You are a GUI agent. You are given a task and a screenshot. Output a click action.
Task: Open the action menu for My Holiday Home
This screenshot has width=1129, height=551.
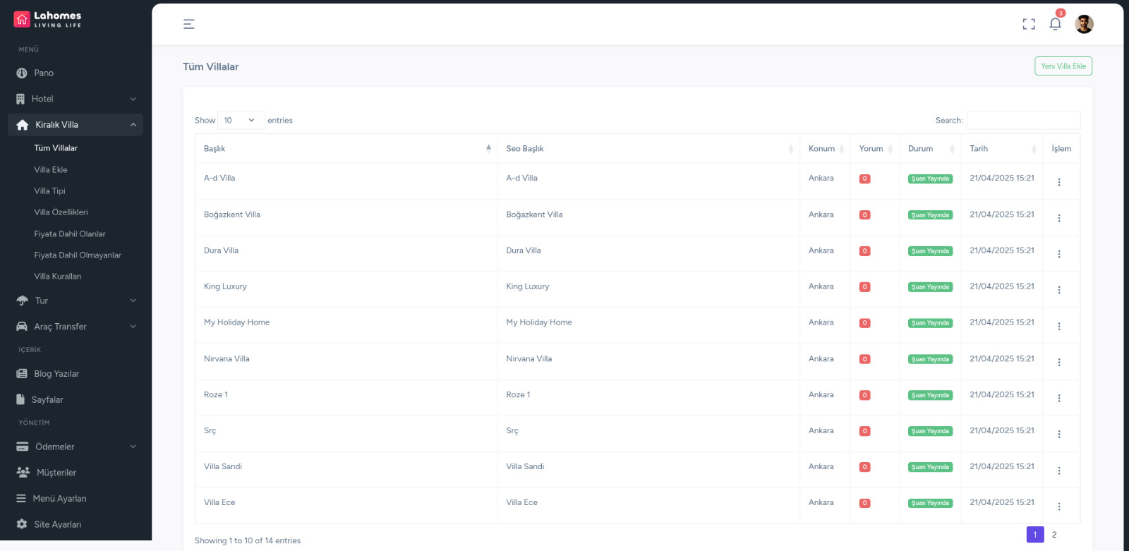click(x=1059, y=326)
